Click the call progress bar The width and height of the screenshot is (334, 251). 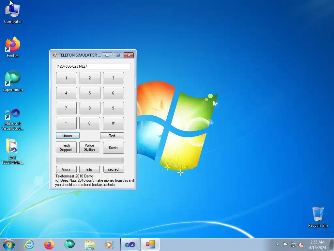tap(90, 159)
